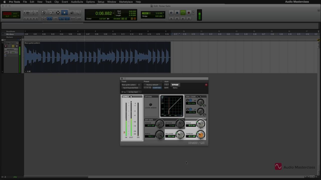Click the green Play transport button
This screenshot has height=180, width=321.
[183, 13]
